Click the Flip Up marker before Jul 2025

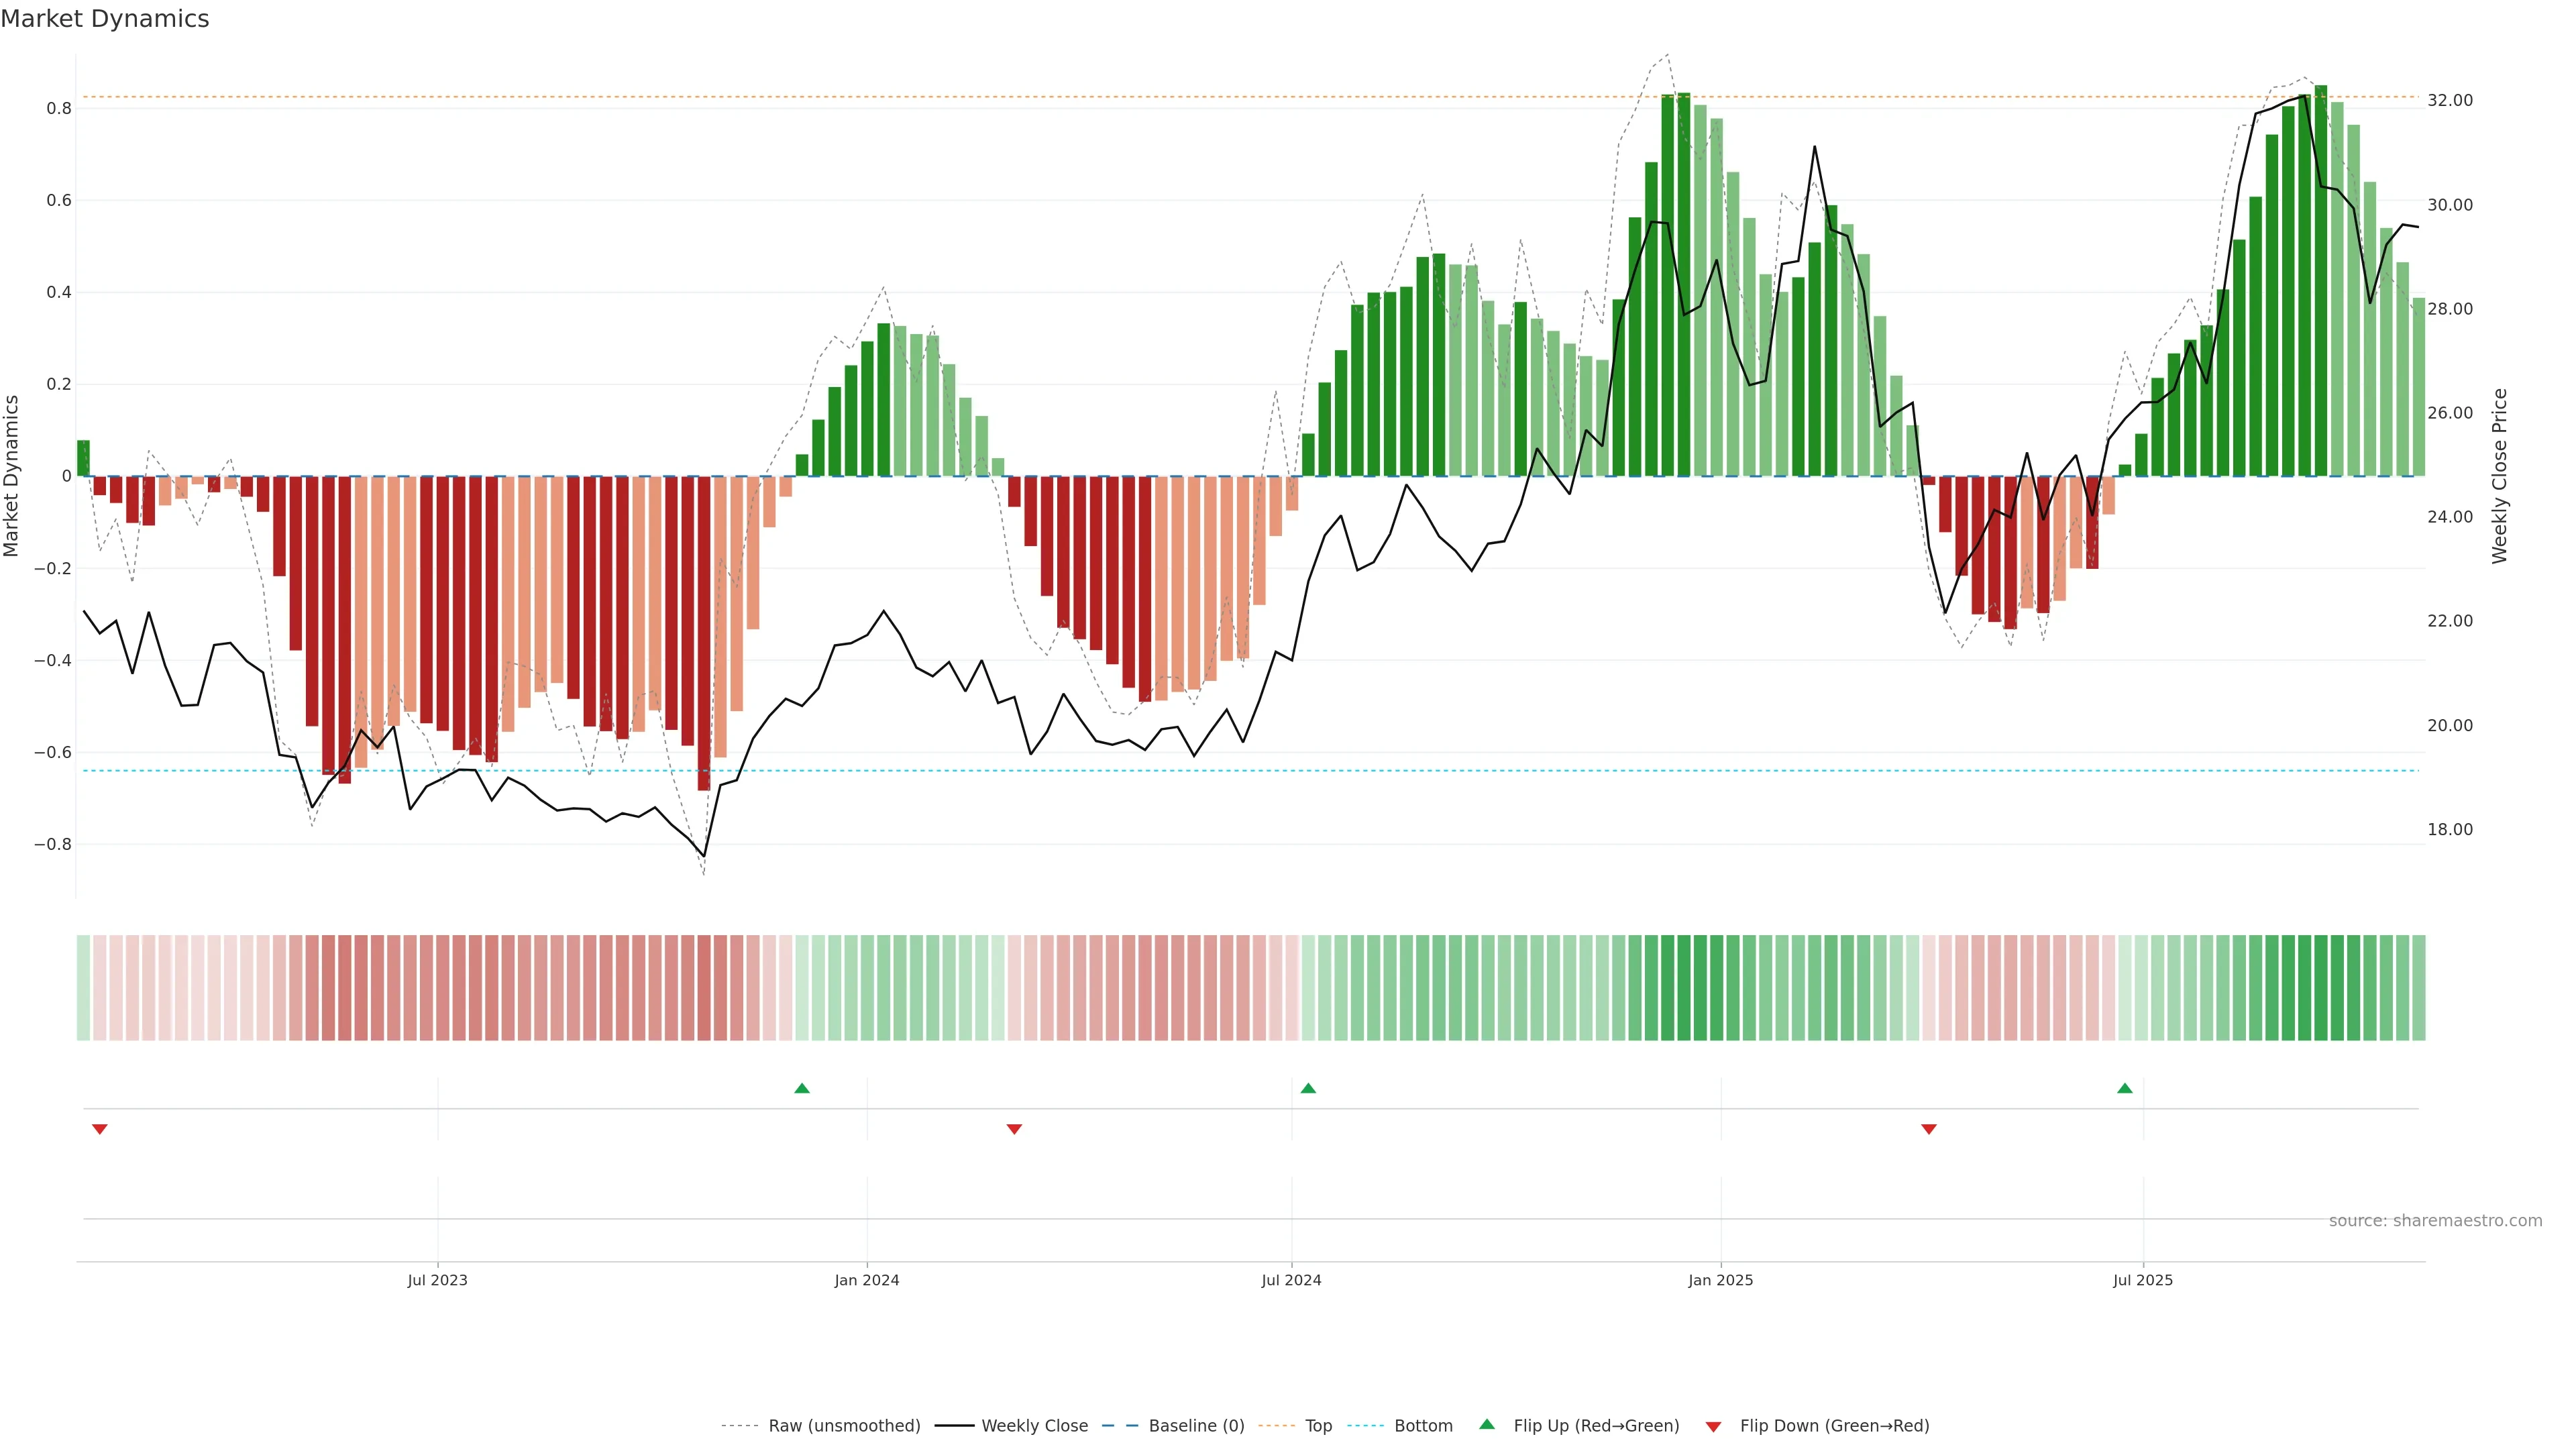click(2124, 1088)
